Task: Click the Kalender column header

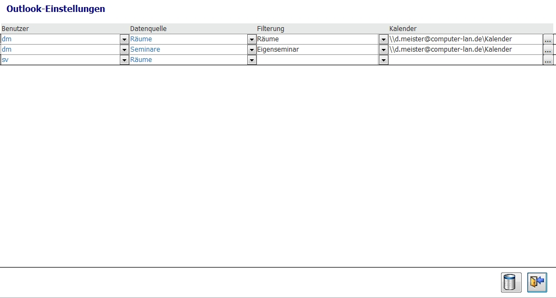Action: (403, 29)
